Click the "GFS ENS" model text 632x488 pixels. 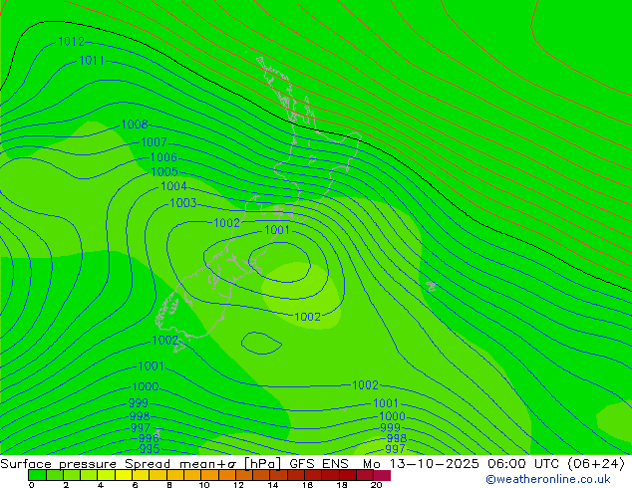(319, 464)
